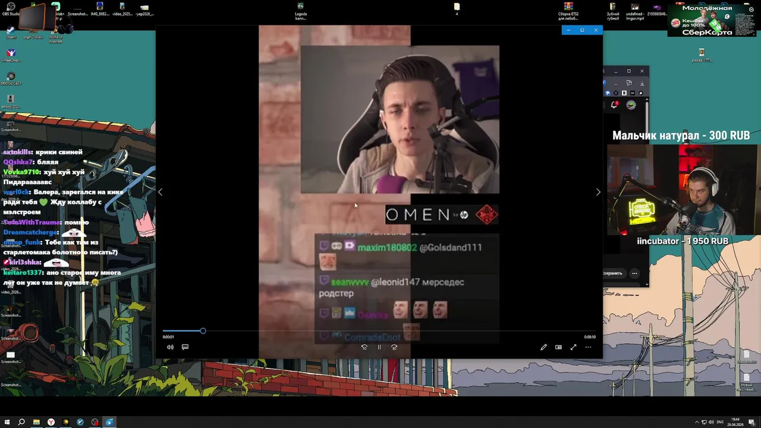This screenshot has width=761, height=428.
Task: Open File Explorer from taskbar
Action: [36, 422]
